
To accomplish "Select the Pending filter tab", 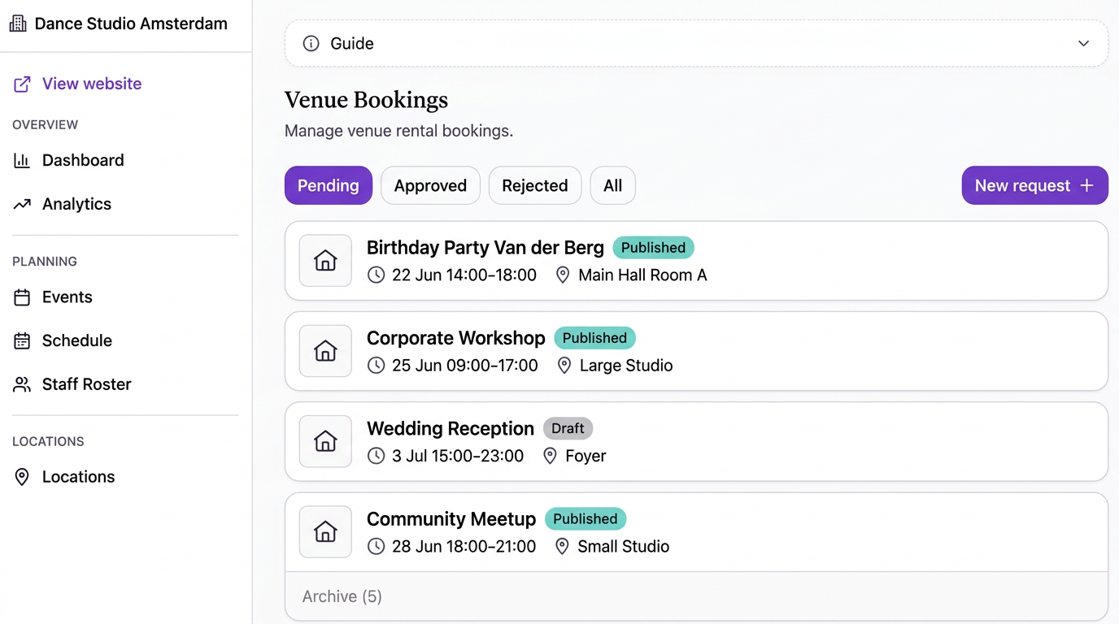I will 328,185.
